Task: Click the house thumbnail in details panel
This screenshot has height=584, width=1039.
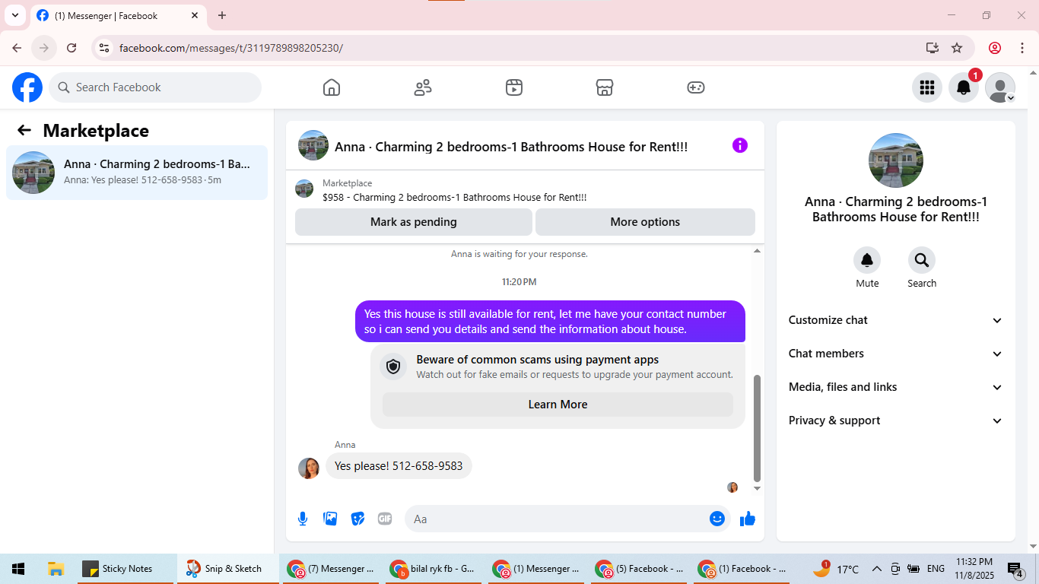Action: point(896,160)
